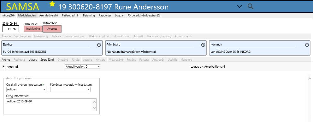Click patient name Rune Andersson in header
Viewport: 313px width, 122px height.
pos(141,7)
